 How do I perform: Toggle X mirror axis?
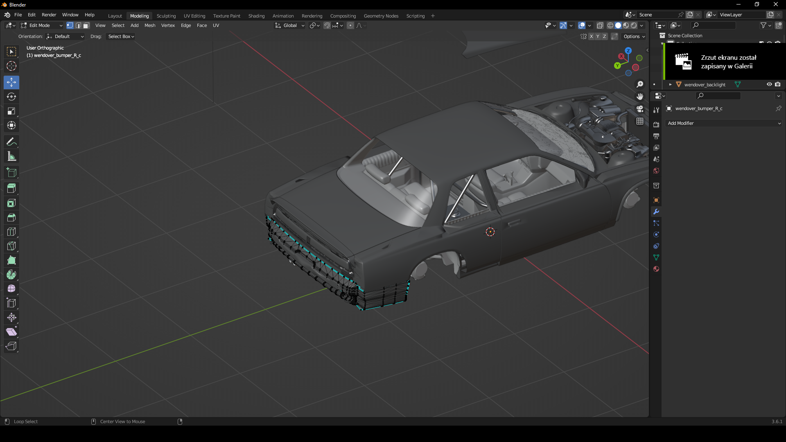point(591,36)
